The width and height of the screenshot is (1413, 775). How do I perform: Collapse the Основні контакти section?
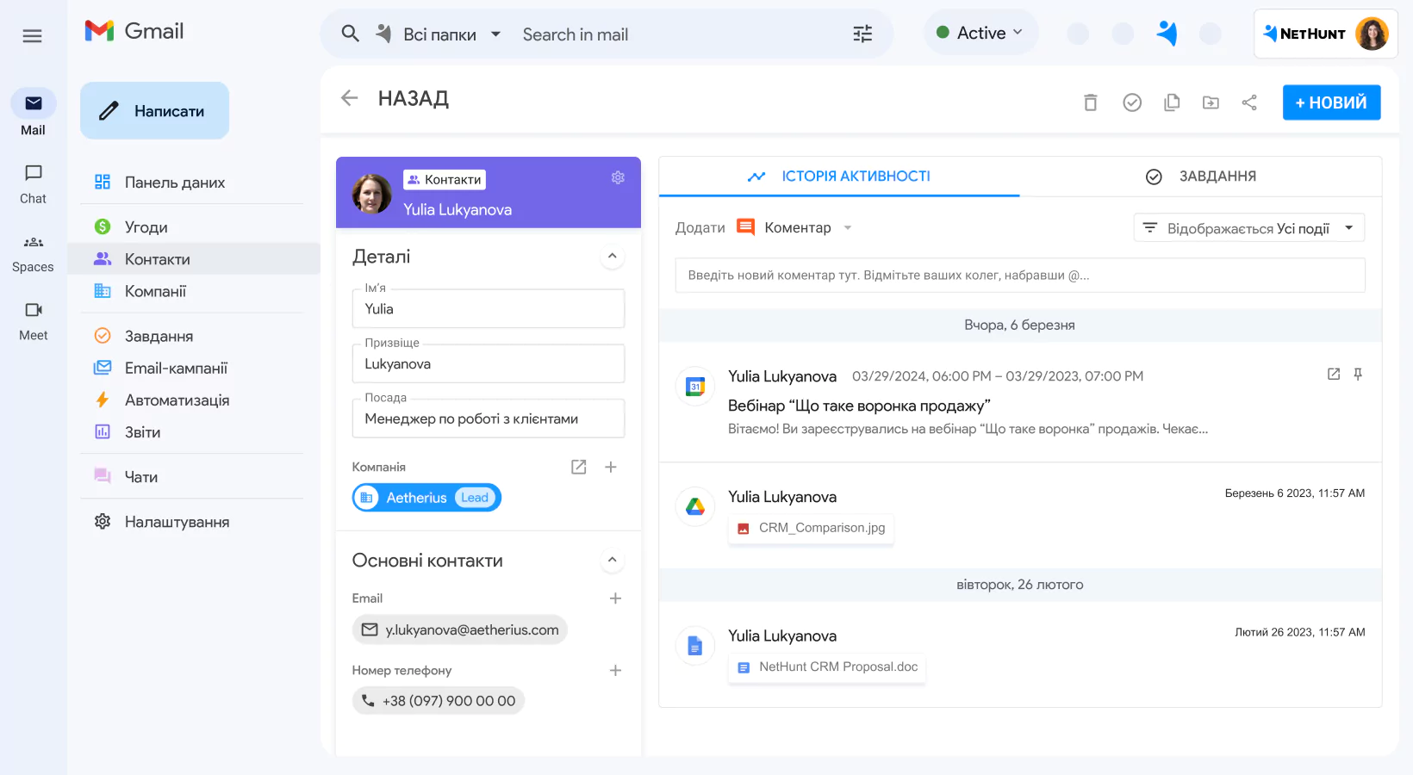[x=612, y=560]
